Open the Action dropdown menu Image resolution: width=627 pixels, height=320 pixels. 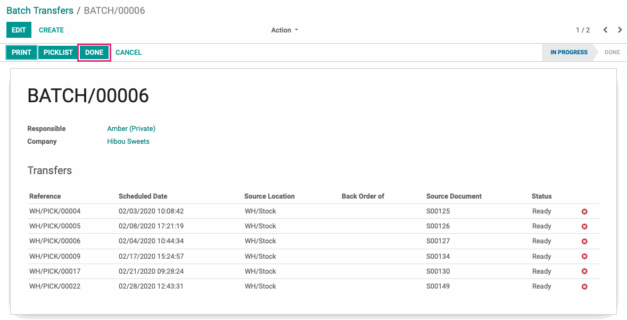tap(285, 30)
